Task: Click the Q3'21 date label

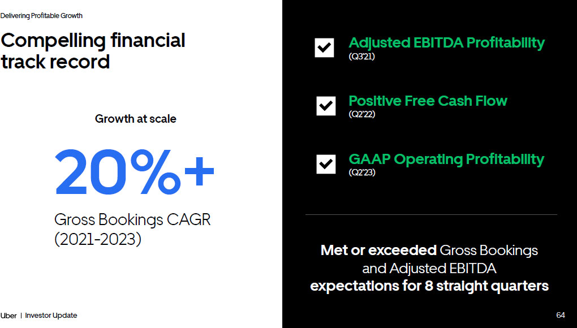Action: 362,57
